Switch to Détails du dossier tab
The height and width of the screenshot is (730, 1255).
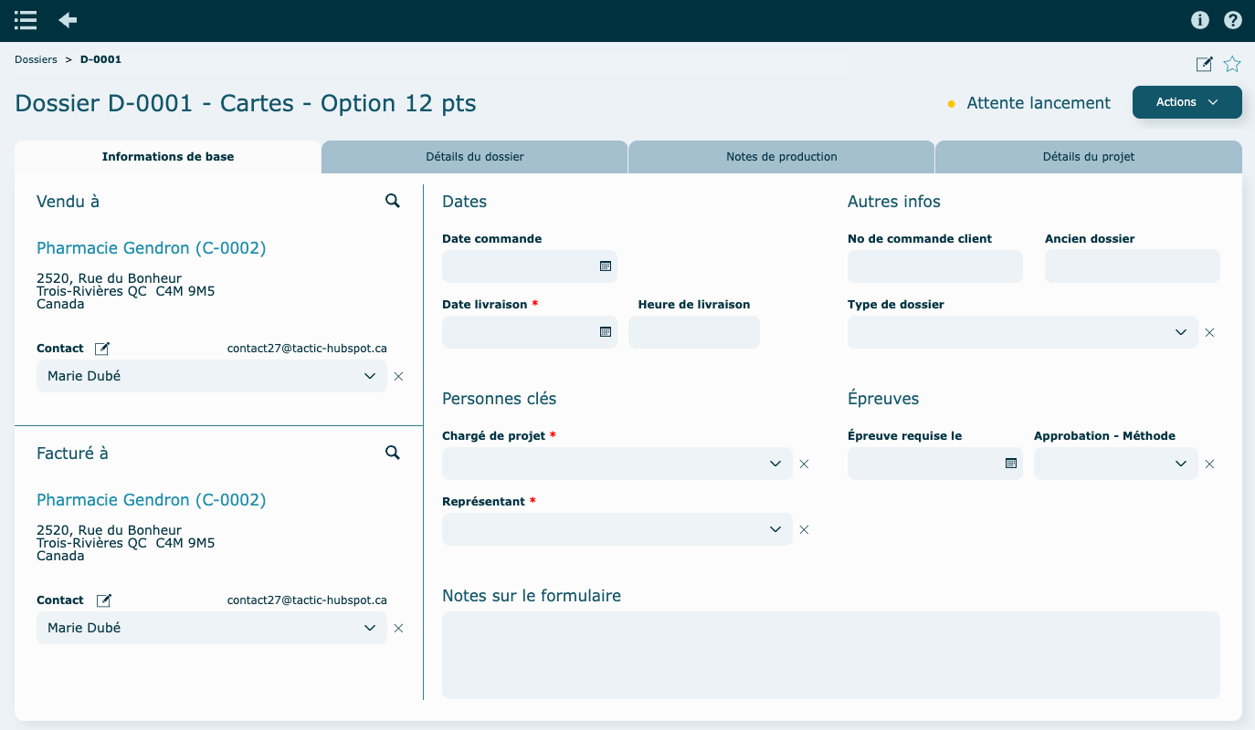pyautogui.click(x=475, y=157)
